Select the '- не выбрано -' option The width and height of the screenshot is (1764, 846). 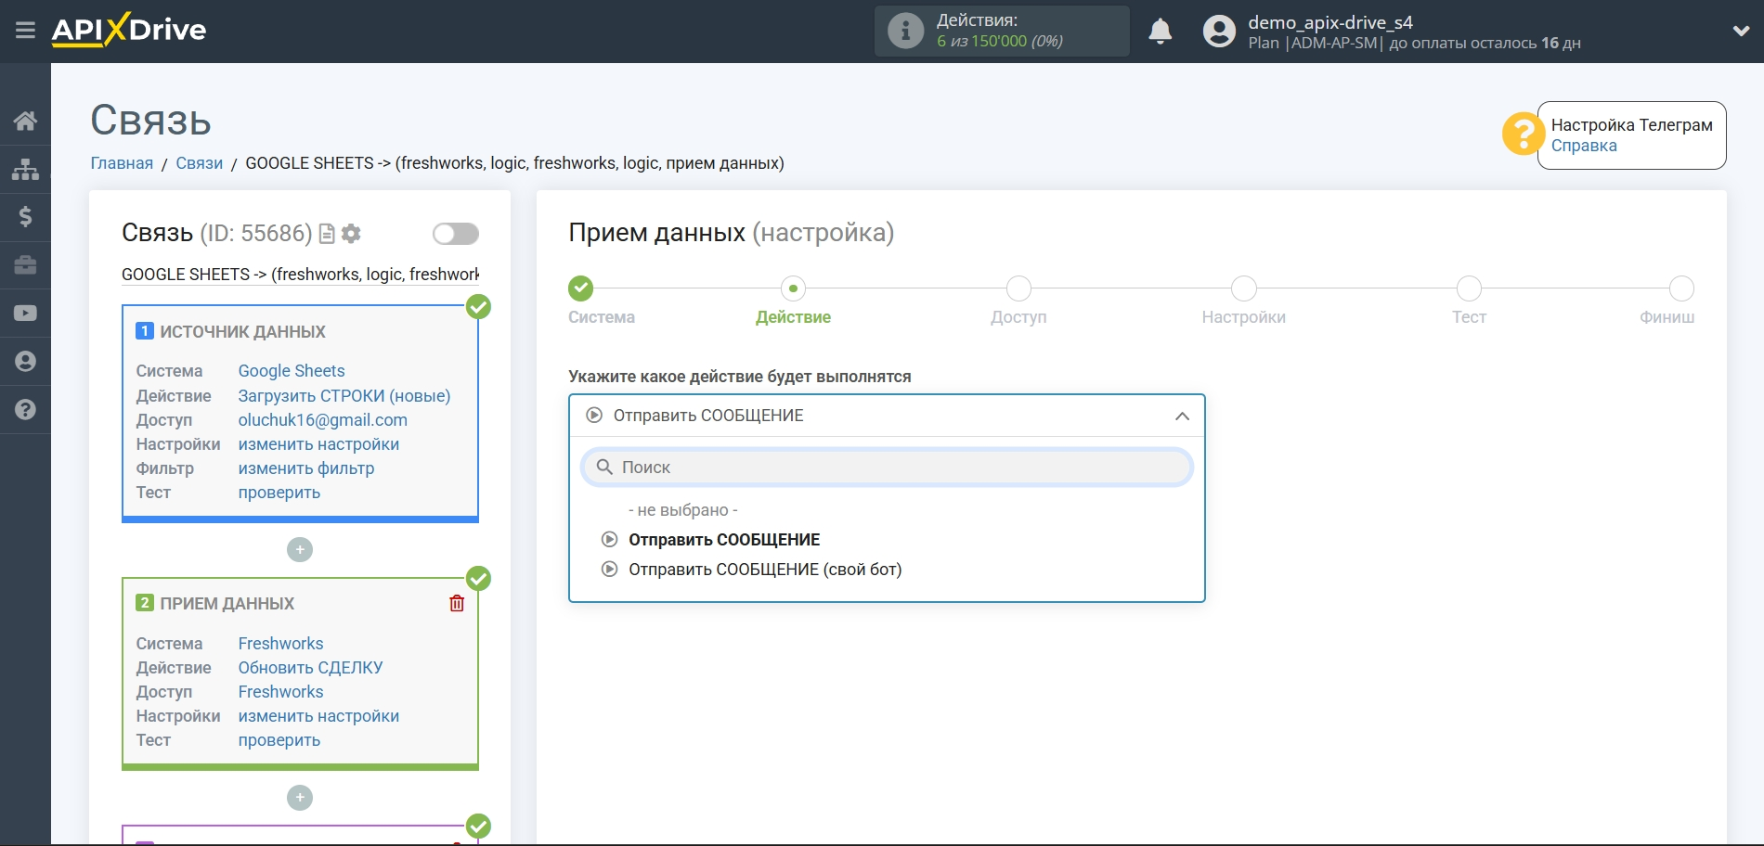click(682, 510)
